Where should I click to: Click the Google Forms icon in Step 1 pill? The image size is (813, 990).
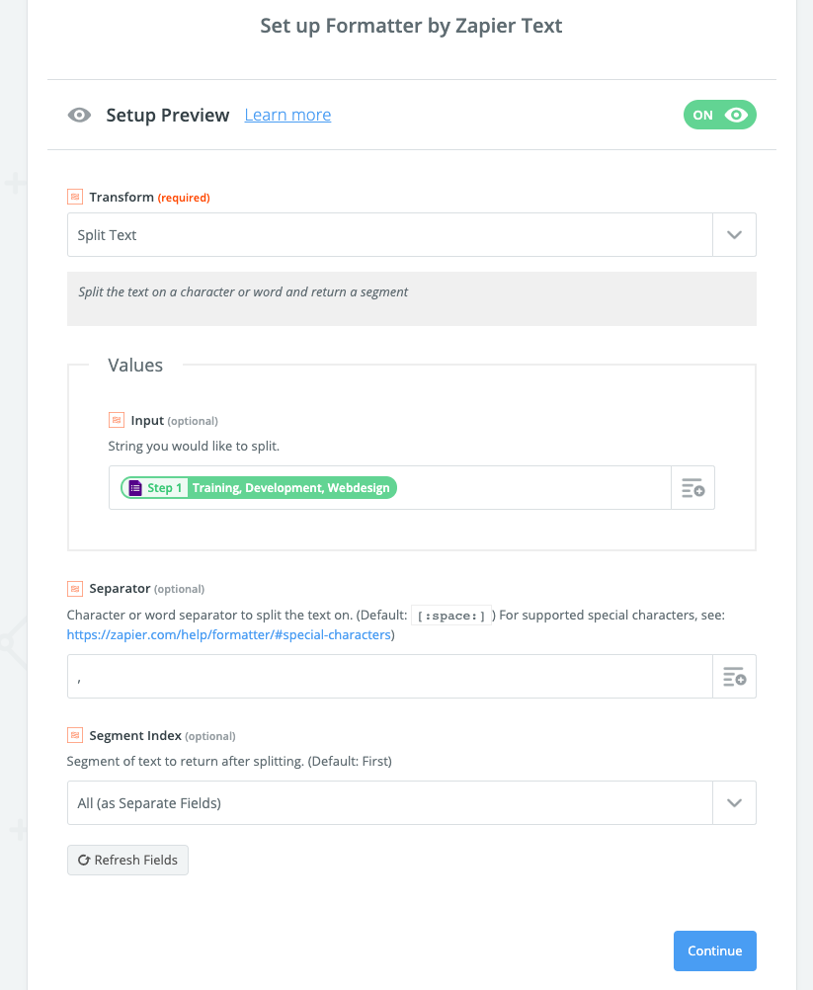[135, 487]
